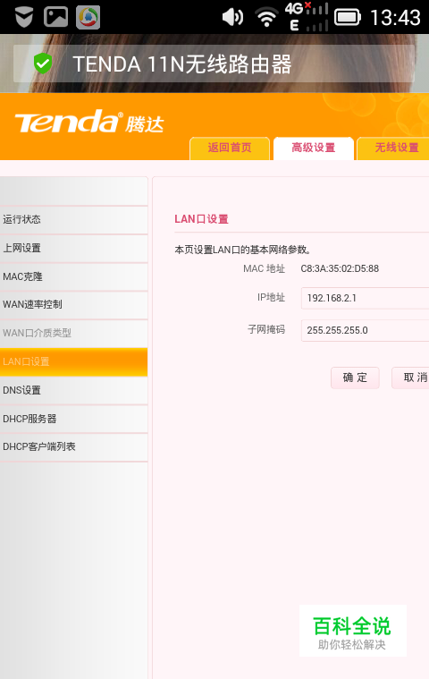Open DHCP服务器 in the sidebar

click(73, 419)
